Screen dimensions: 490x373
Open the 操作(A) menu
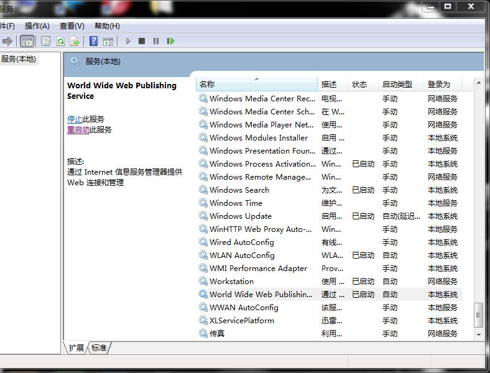click(x=37, y=26)
